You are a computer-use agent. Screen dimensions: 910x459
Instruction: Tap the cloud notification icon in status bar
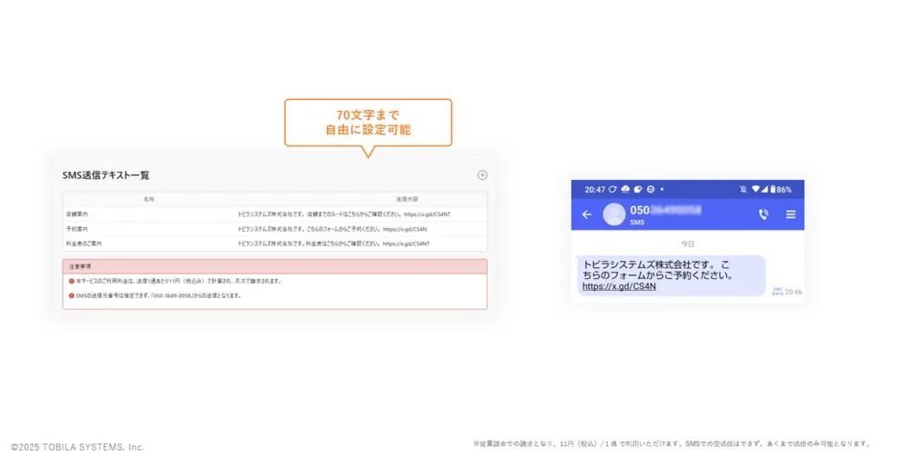[625, 190]
